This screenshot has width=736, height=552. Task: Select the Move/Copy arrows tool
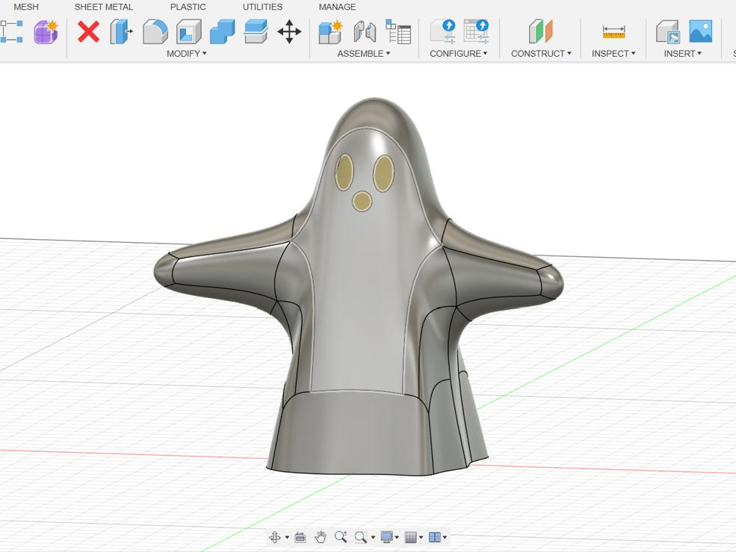coord(289,32)
